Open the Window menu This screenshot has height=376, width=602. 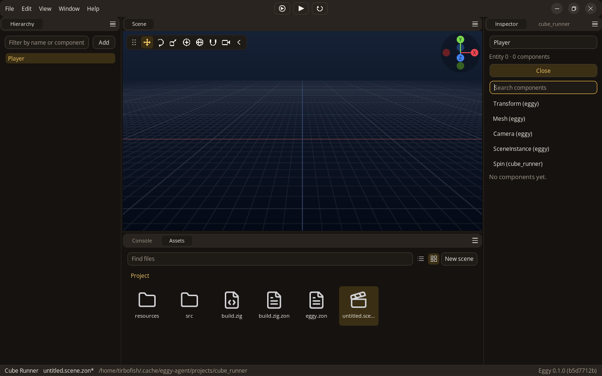(x=69, y=8)
